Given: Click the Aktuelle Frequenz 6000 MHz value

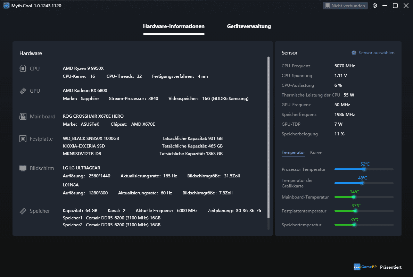Looking at the screenshot, I should tap(187, 211).
